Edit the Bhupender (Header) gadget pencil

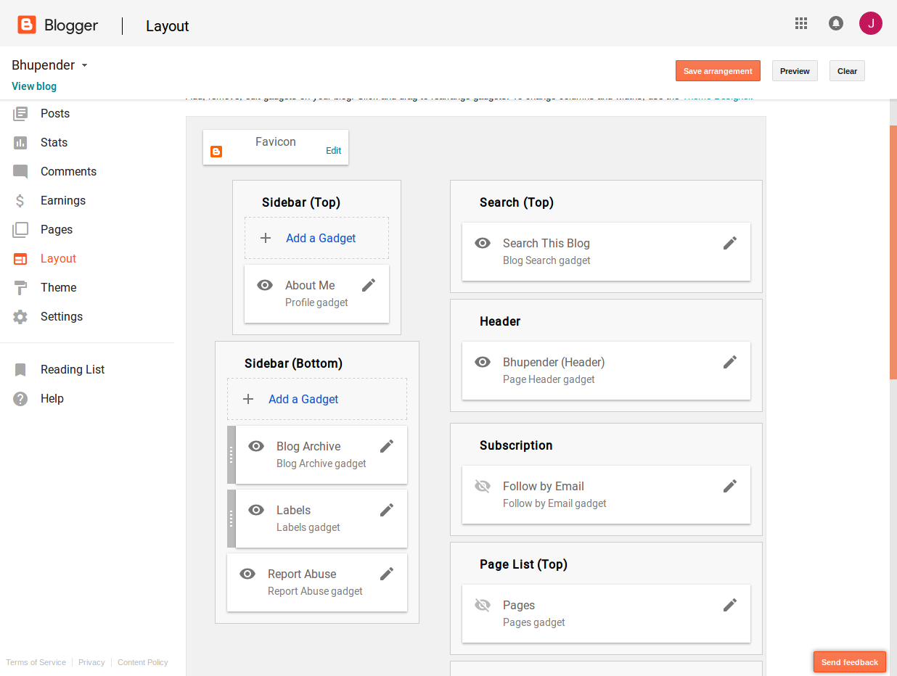pyautogui.click(x=730, y=362)
